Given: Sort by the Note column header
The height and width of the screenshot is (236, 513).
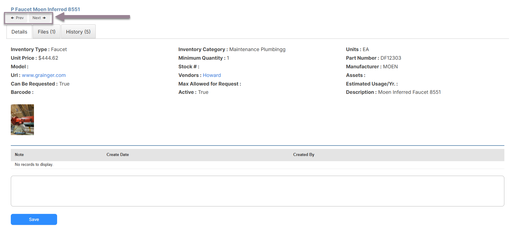Looking at the screenshot, I should point(19,155).
